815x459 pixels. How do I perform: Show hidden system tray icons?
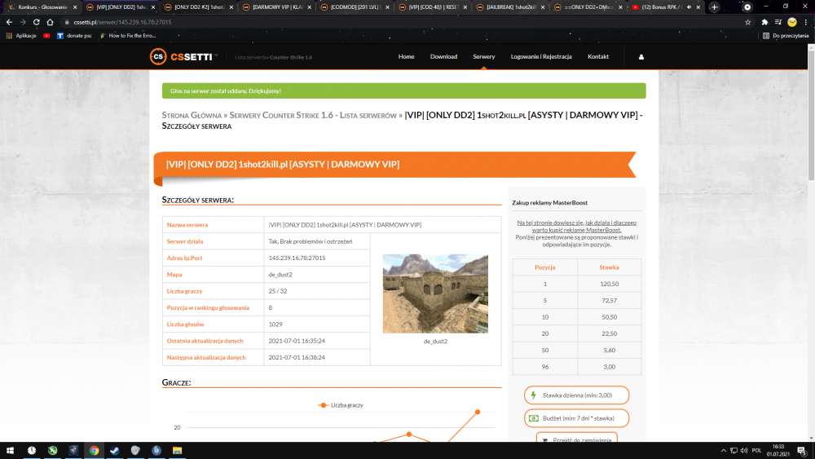pyautogui.click(x=723, y=451)
